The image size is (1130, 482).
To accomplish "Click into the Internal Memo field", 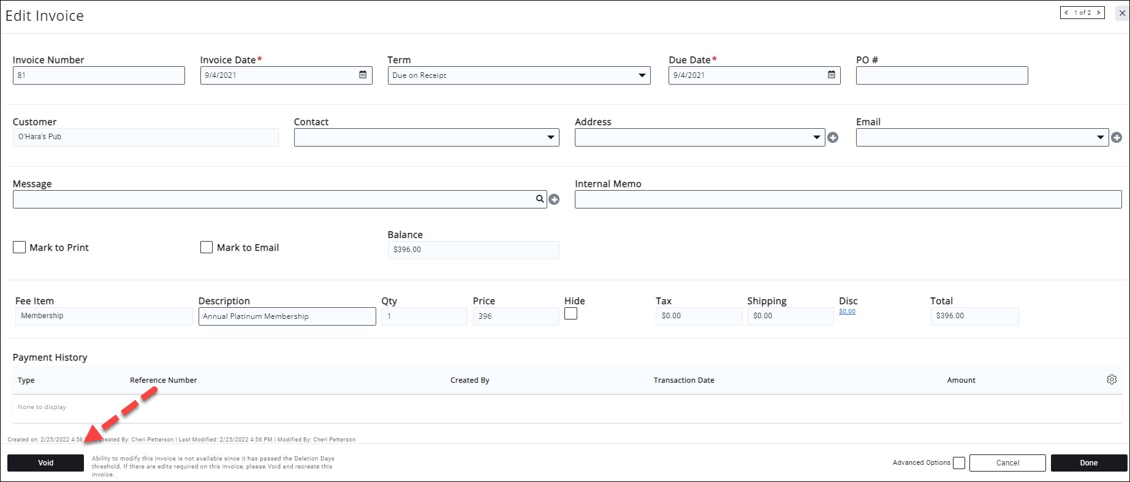I will tap(847, 199).
